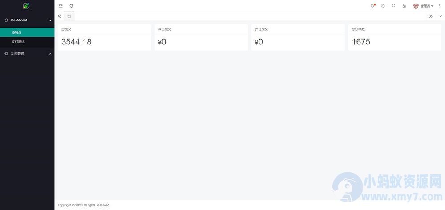This screenshot has width=445, height=210.
Task: Refresh the page with the reload icon
Action: [71, 6]
